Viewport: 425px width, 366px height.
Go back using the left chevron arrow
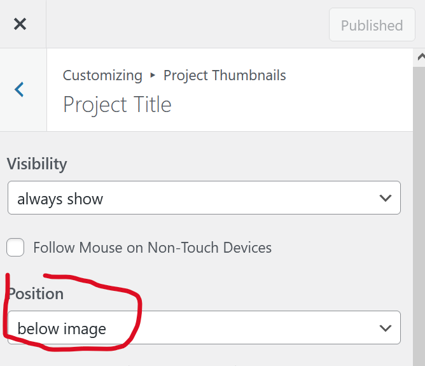coord(20,90)
